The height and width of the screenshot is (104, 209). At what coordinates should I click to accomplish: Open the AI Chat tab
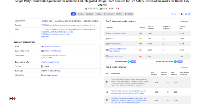[129, 14]
